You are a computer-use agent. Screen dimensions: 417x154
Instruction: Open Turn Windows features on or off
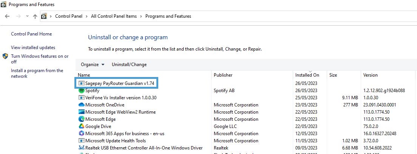click(x=40, y=59)
